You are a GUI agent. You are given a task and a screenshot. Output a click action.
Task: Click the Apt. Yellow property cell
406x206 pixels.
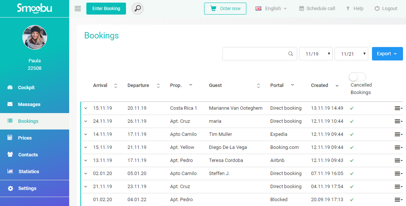click(x=182, y=147)
